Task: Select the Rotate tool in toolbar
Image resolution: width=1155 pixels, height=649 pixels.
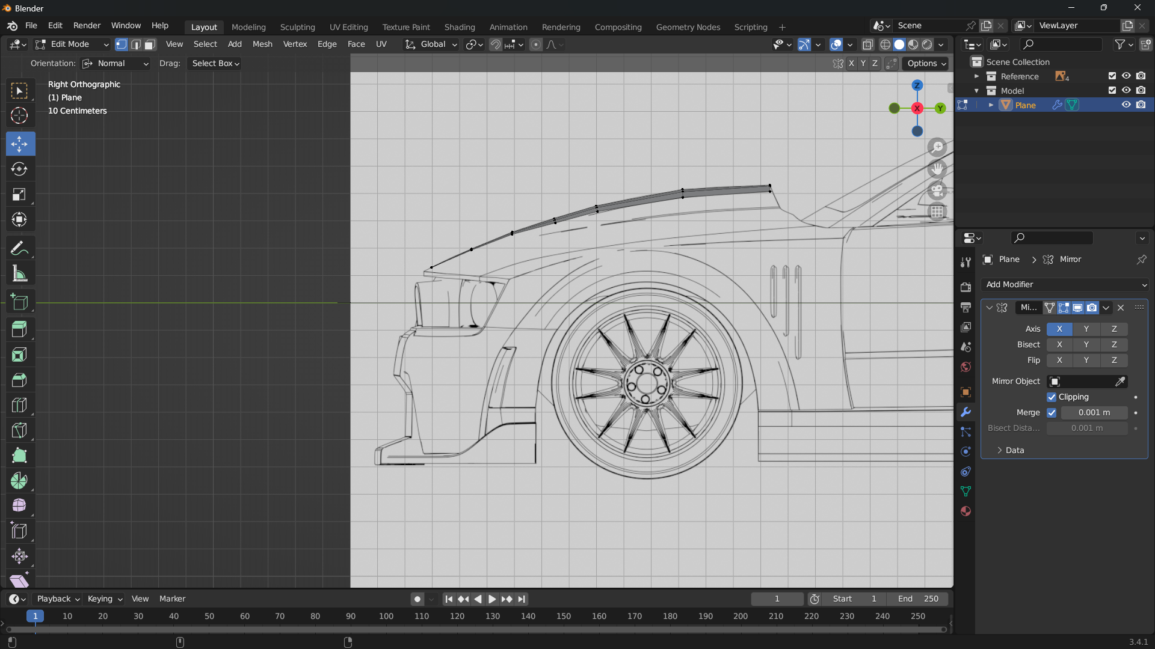Action: pos(19,169)
